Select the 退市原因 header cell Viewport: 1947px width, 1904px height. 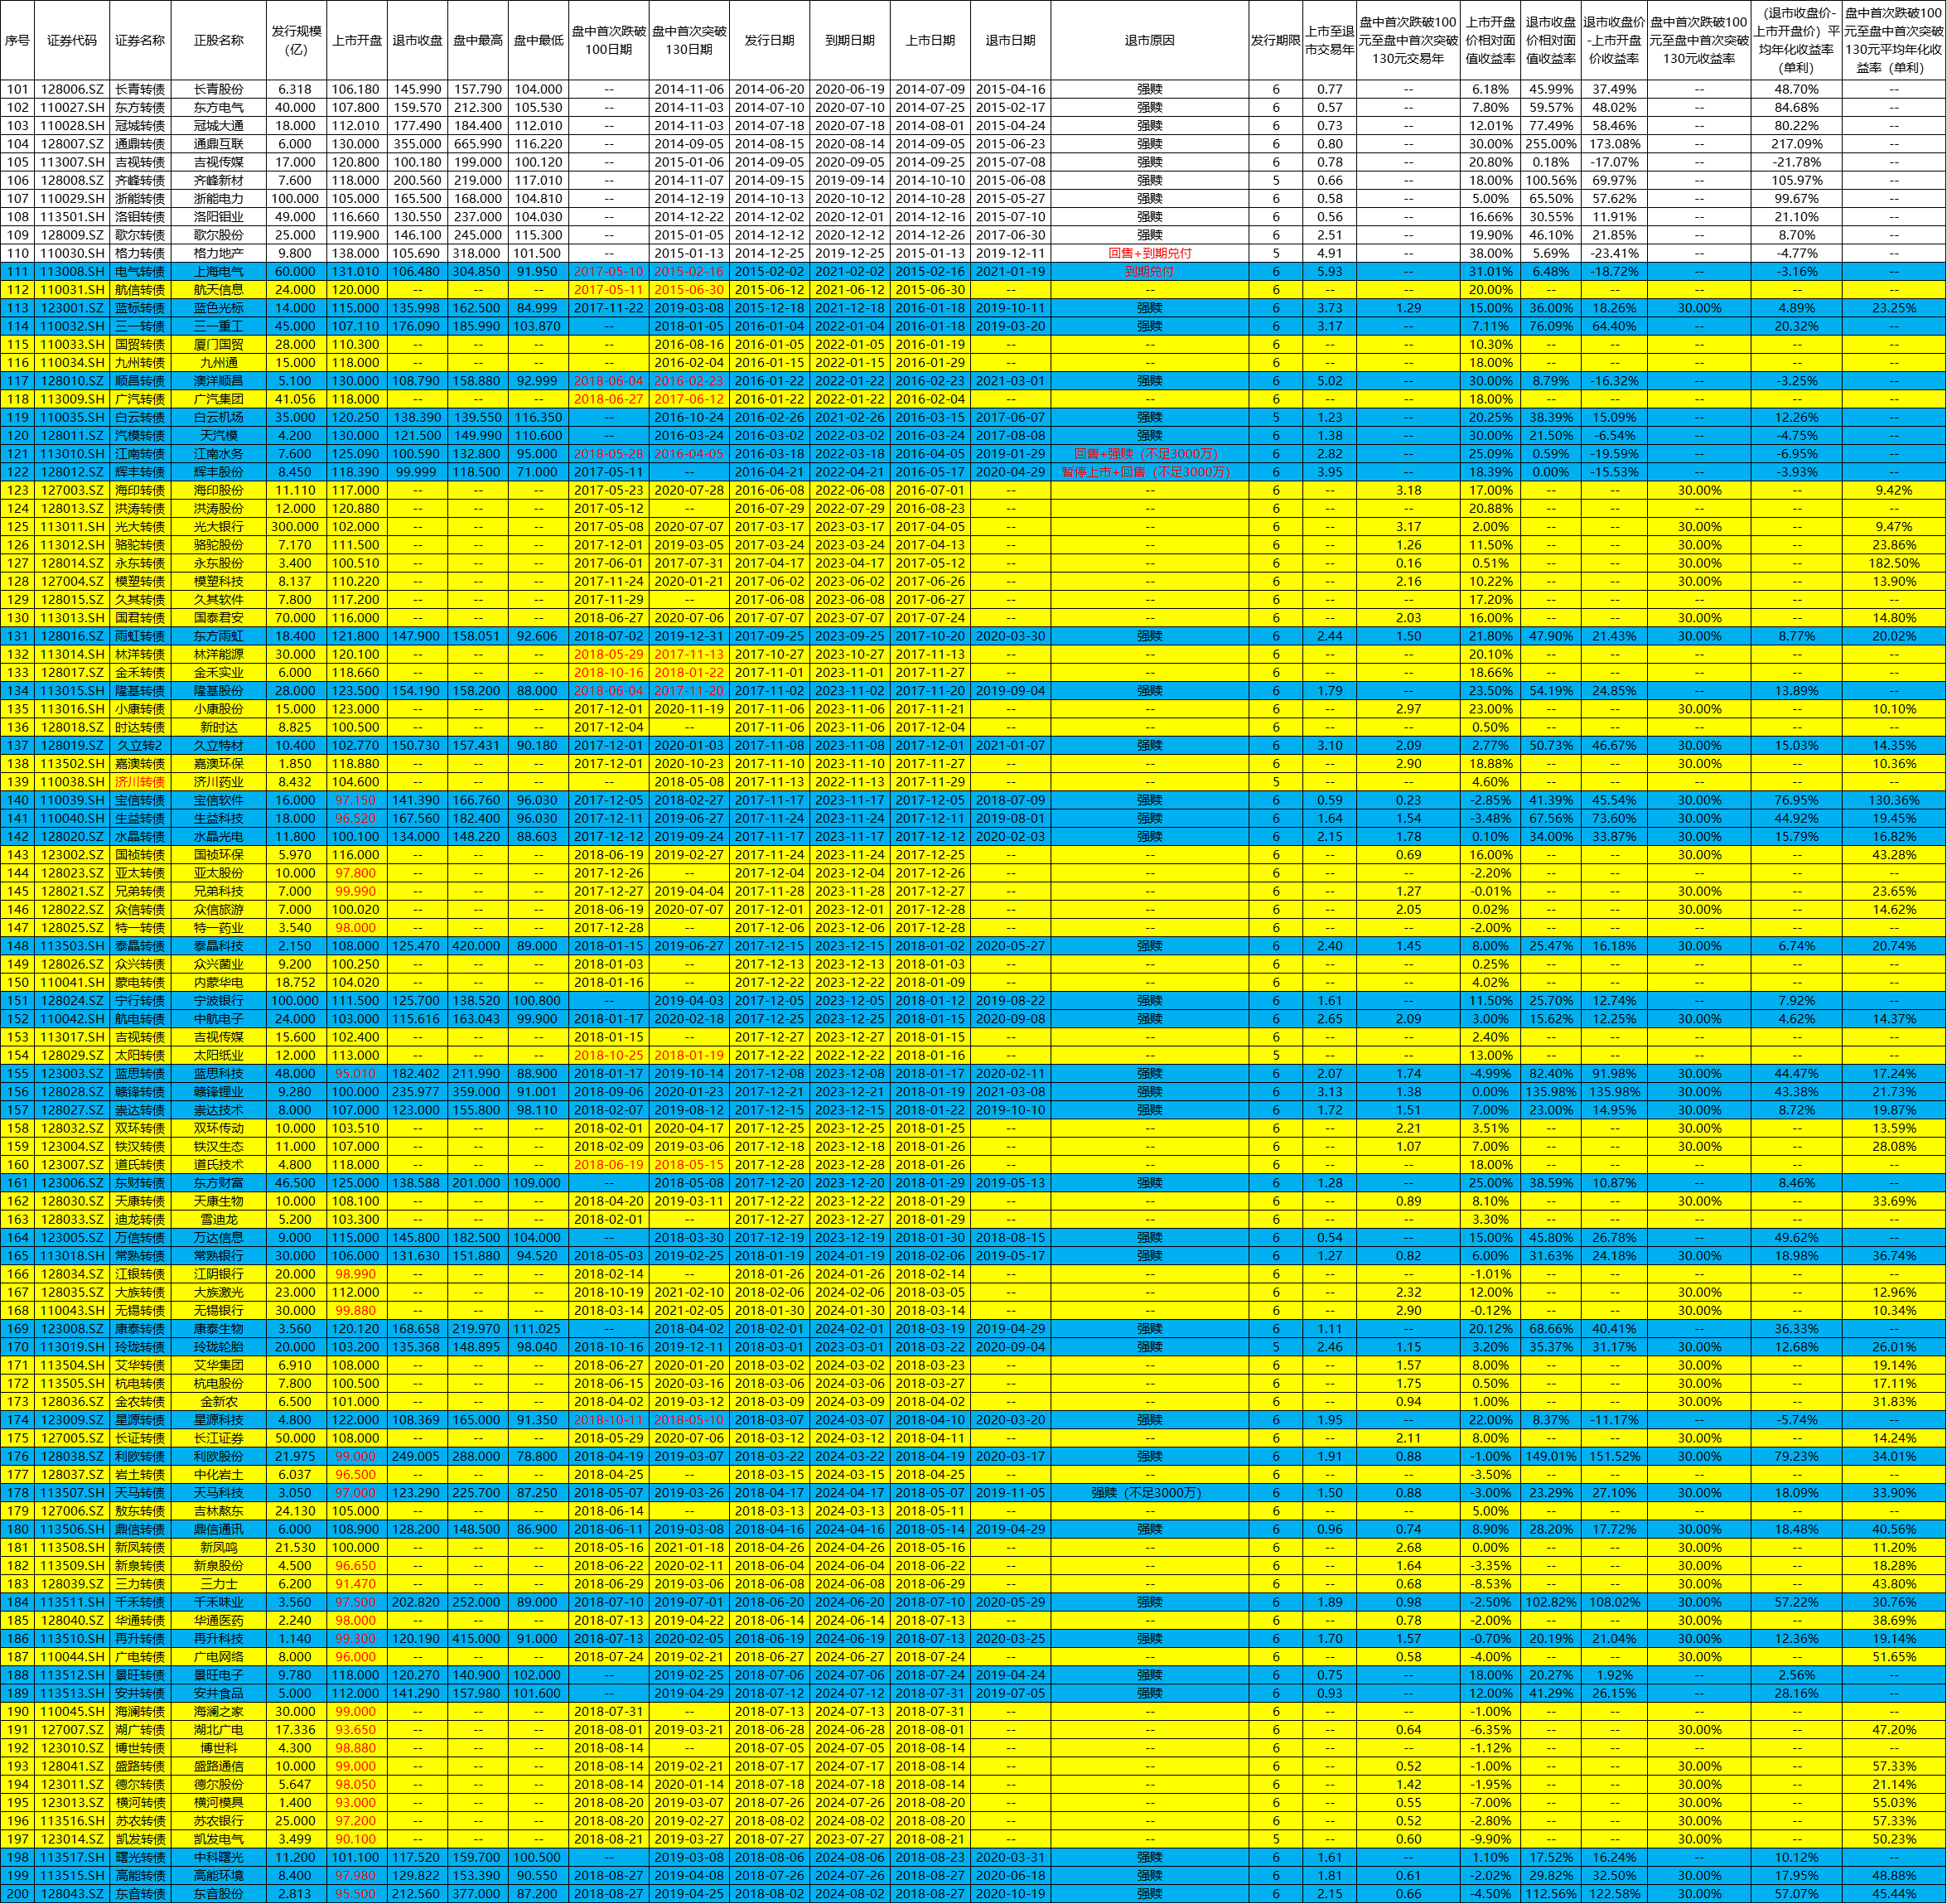pyautogui.click(x=1149, y=40)
